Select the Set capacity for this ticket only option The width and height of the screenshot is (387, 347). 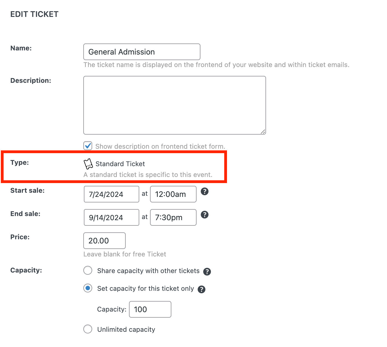[x=87, y=288]
